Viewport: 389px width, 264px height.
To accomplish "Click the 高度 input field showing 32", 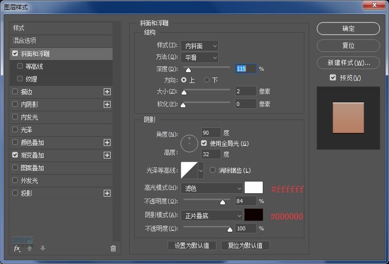I will coord(211,154).
